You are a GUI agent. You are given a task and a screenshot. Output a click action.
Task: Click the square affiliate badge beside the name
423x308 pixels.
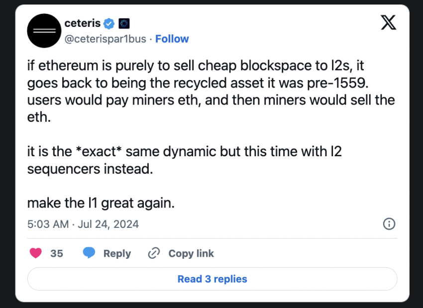[124, 23]
